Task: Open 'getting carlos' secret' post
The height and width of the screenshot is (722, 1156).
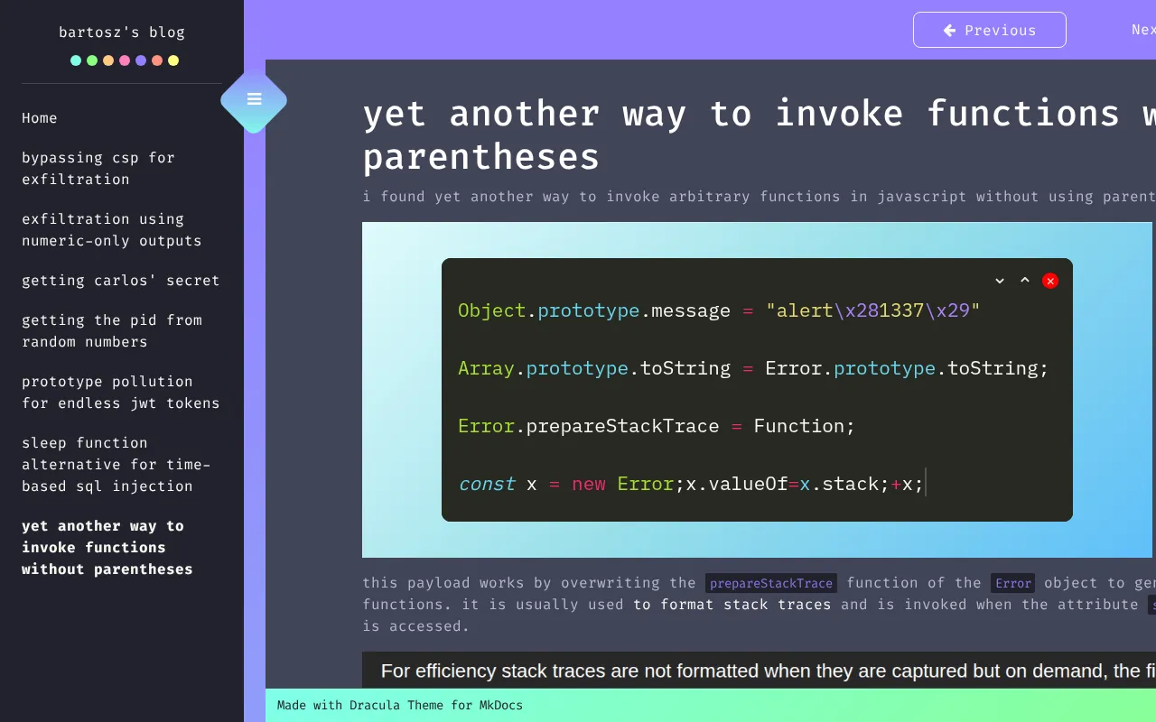Action: pyautogui.click(x=121, y=281)
